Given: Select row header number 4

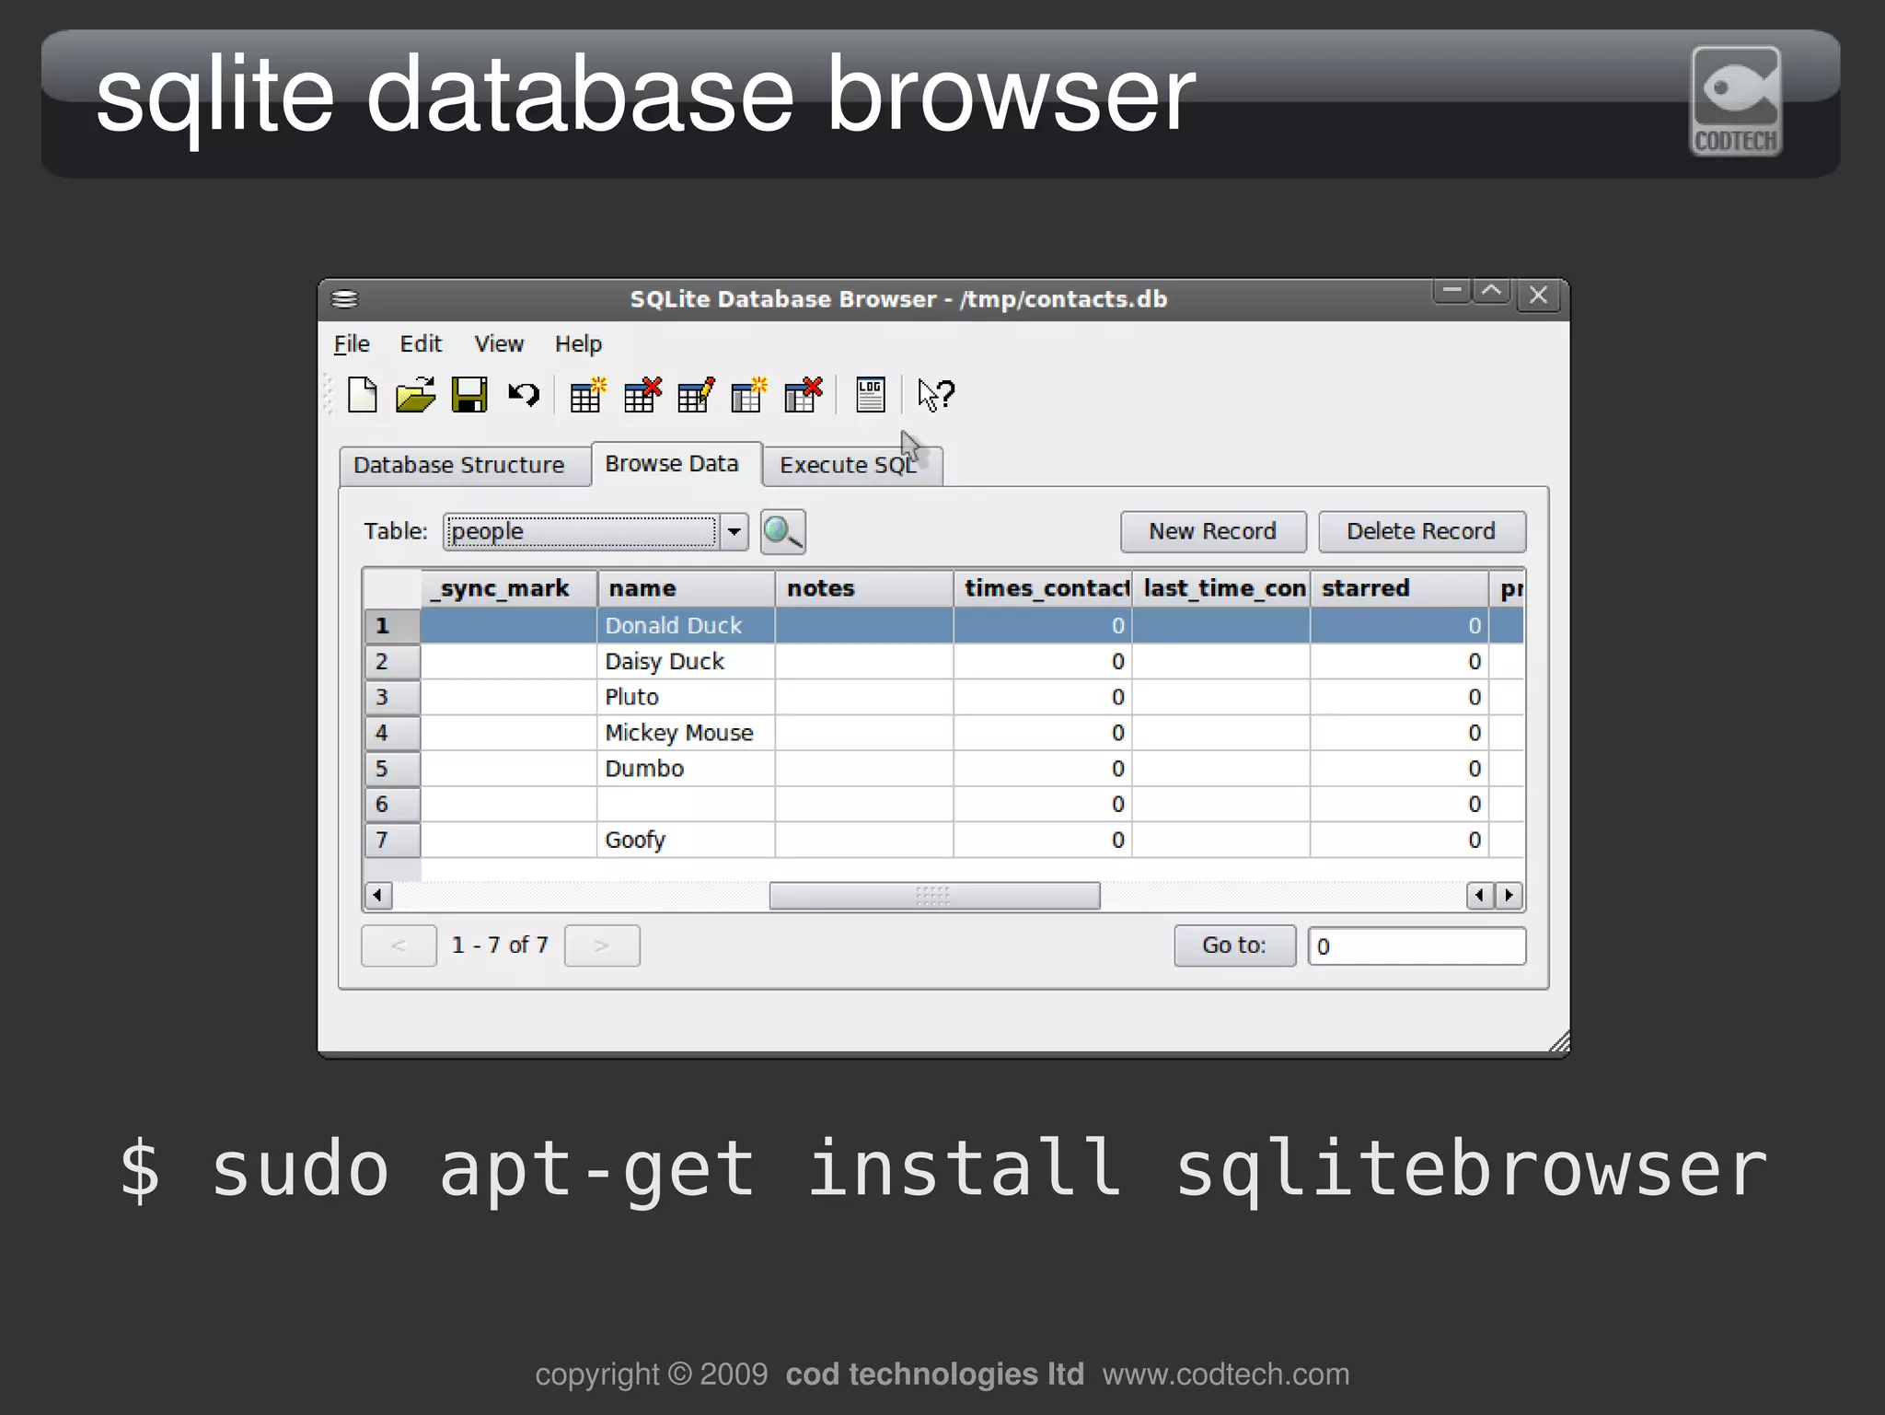Looking at the screenshot, I should (392, 733).
